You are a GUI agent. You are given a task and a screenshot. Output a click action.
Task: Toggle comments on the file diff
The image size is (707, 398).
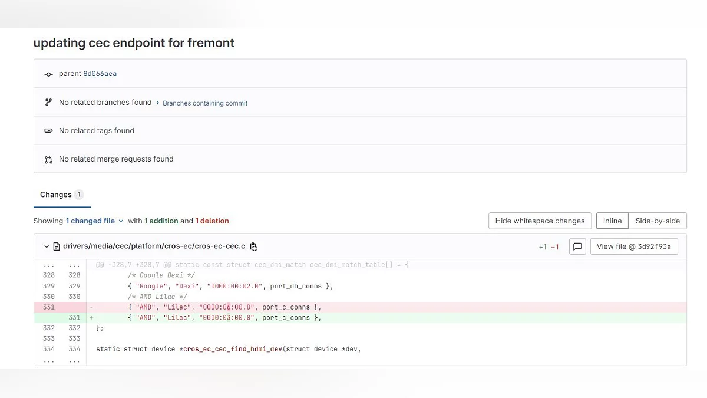click(578, 246)
